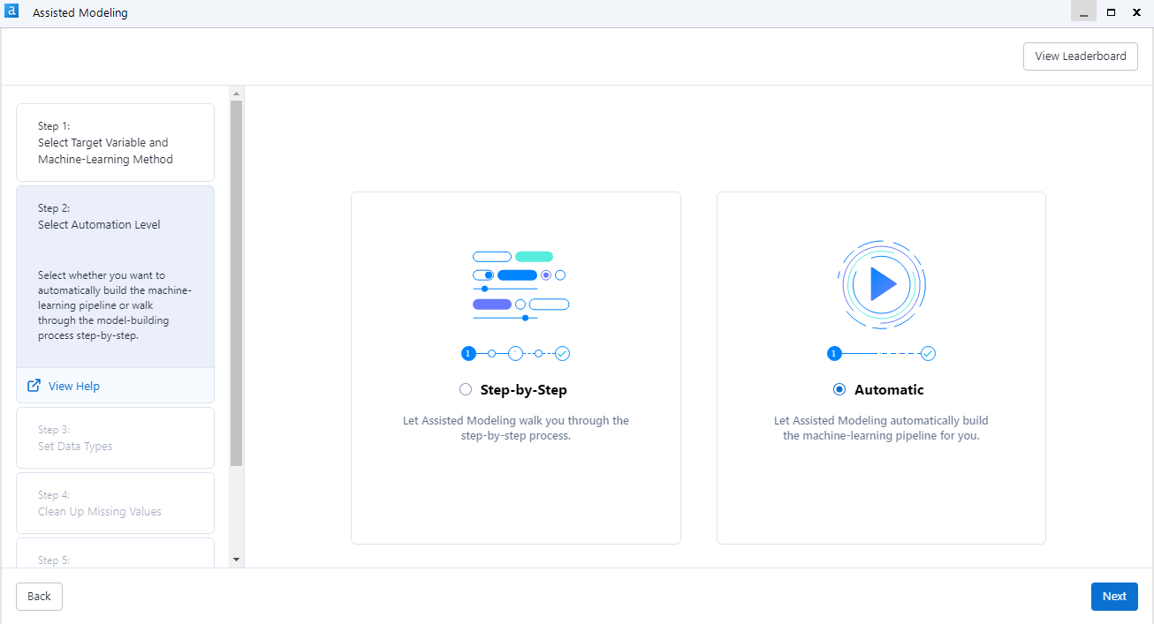Click the Automatic play illustration
This screenshot has width=1154, height=624.
881,284
